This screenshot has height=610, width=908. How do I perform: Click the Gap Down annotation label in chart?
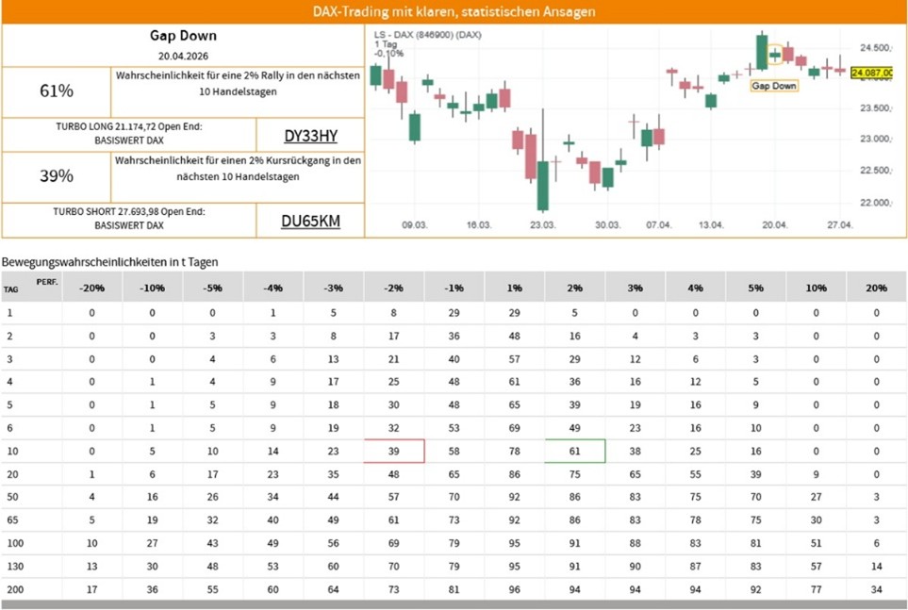[773, 86]
